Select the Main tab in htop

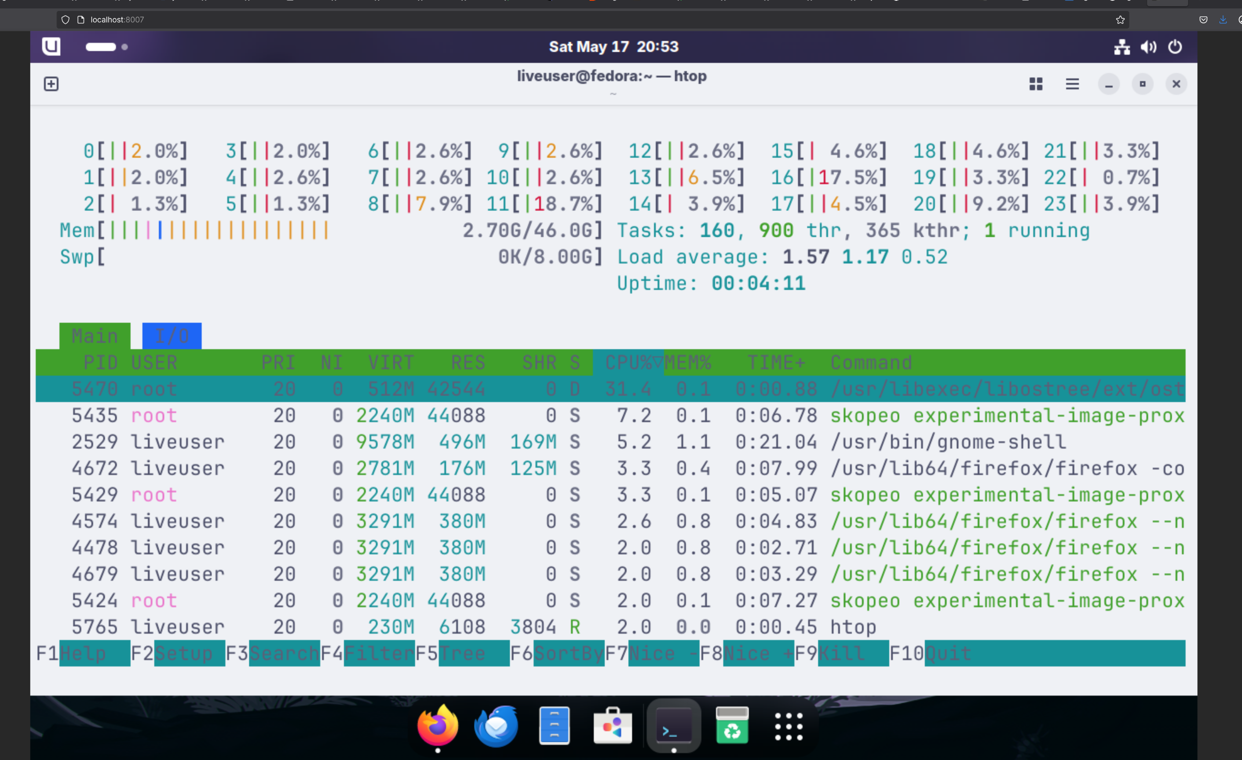[x=95, y=336]
